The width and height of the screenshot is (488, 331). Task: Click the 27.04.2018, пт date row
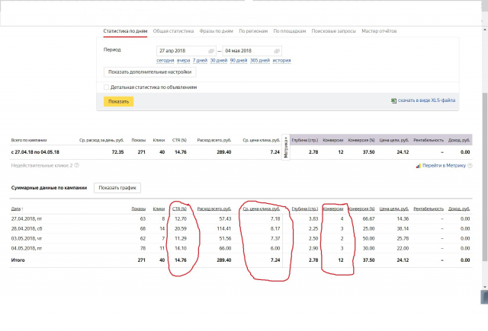point(27,219)
